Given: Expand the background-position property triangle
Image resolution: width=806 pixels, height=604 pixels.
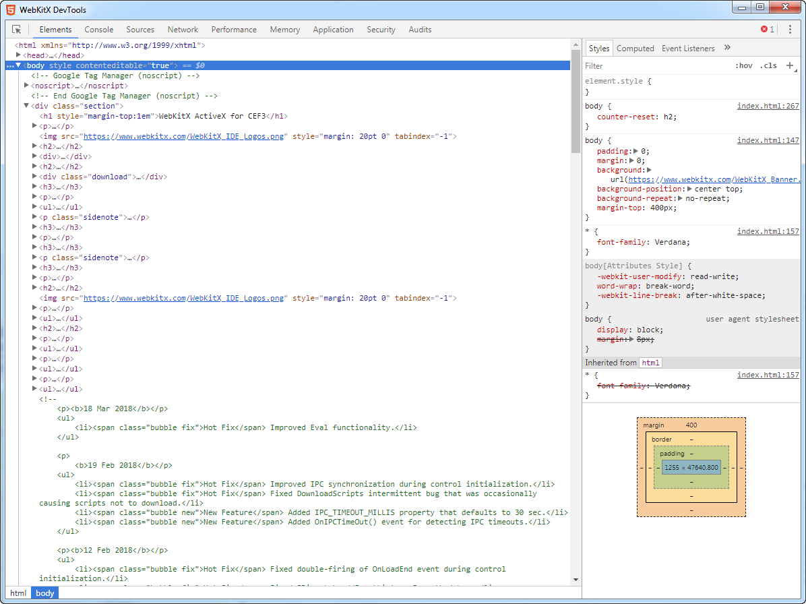Looking at the screenshot, I should (x=689, y=189).
